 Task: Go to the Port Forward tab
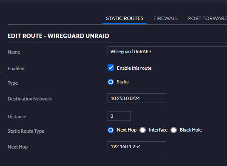tap(207, 18)
